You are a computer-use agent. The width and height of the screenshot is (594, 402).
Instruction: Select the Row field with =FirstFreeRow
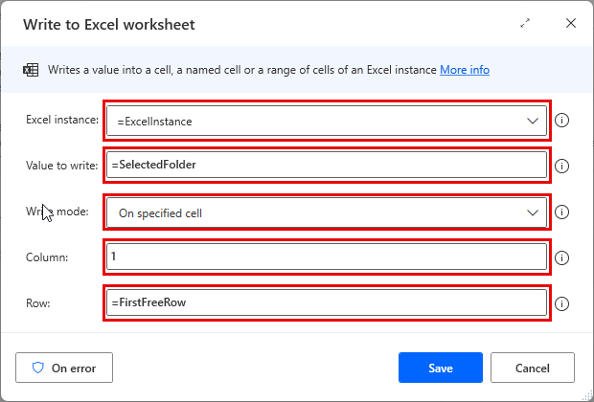pyautogui.click(x=326, y=303)
